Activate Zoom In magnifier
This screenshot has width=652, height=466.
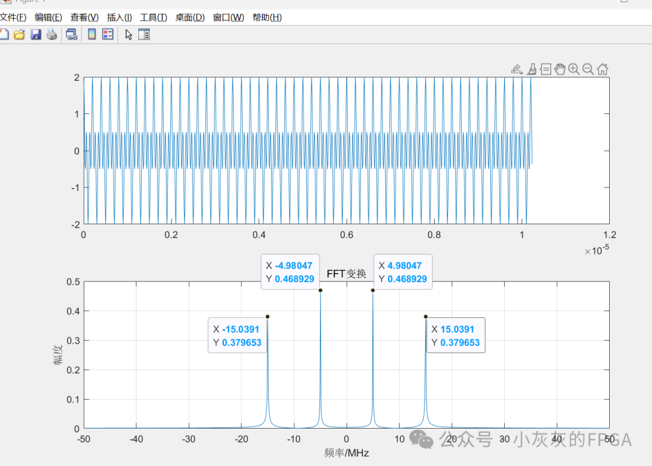[x=574, y=69]
